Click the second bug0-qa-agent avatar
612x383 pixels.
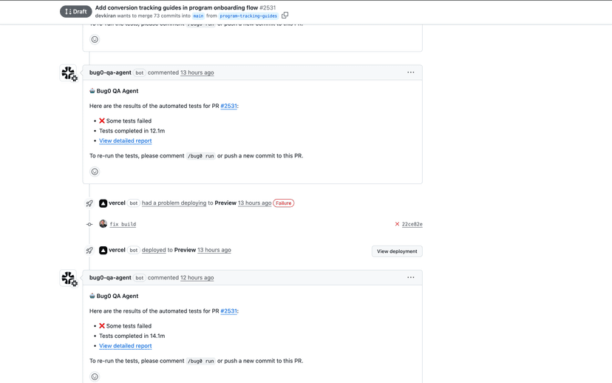[69, 278]
